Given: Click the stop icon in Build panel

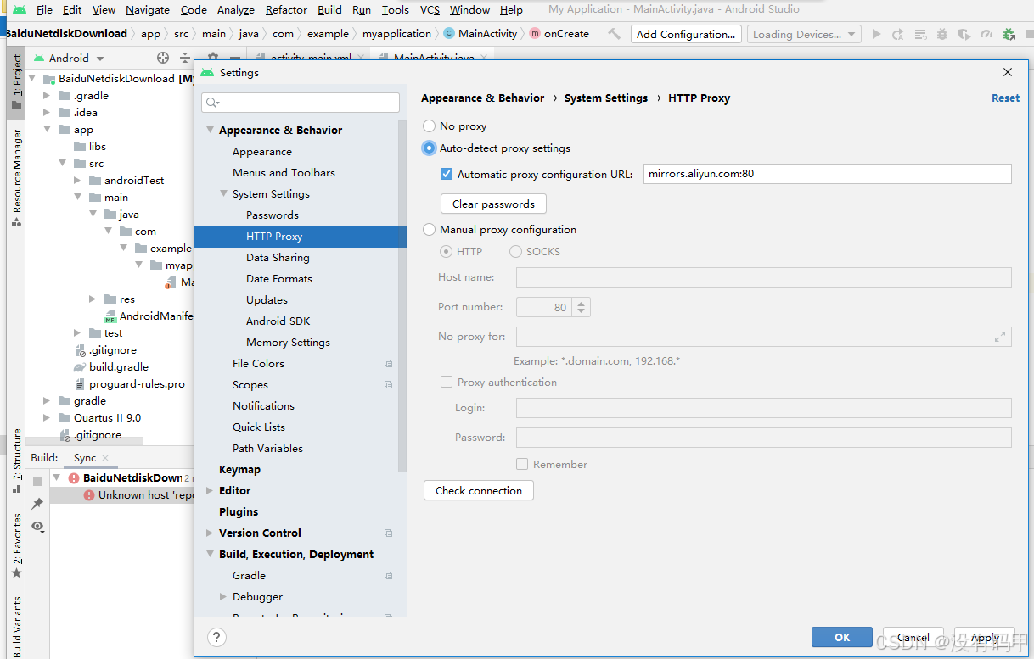Looking at the screenshot, I should coord(37,481).
